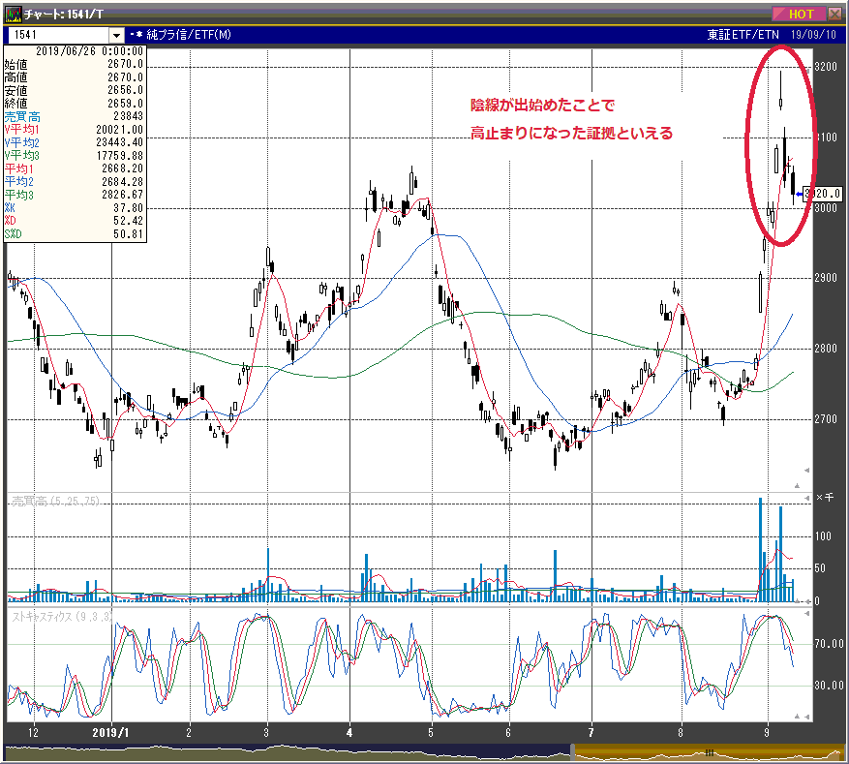
Task: Click the 東証ETF/ETN market label
Action: pos(743,35)
